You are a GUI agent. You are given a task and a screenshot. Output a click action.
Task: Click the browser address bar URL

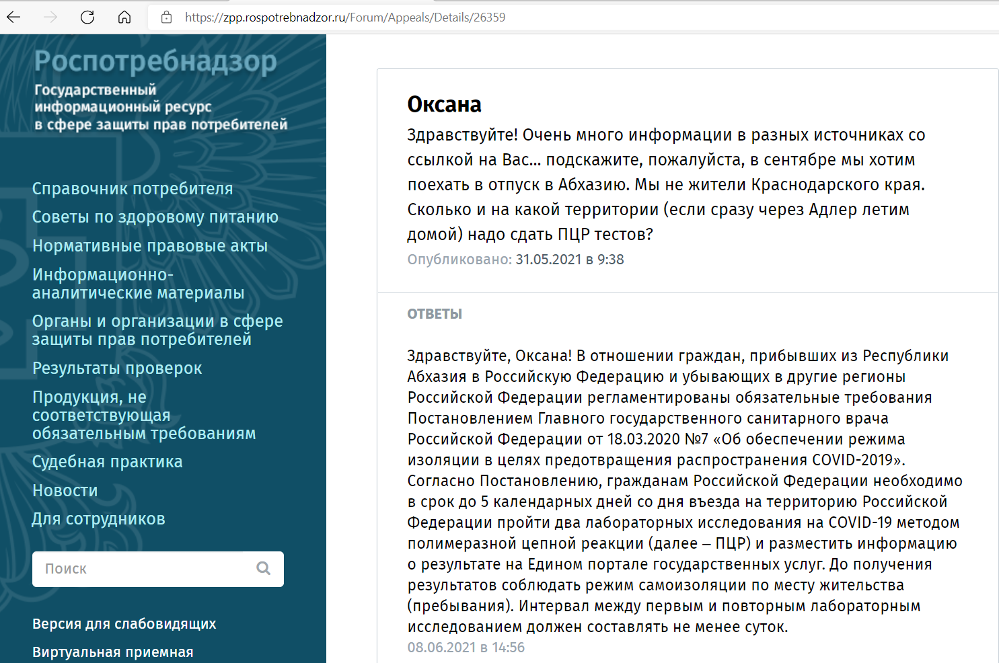pyautogui.click(x=345, y=17)
